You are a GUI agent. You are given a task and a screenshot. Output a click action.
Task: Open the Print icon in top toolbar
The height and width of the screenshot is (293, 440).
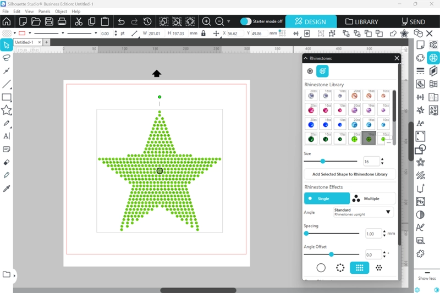click(x=62, y=22)
